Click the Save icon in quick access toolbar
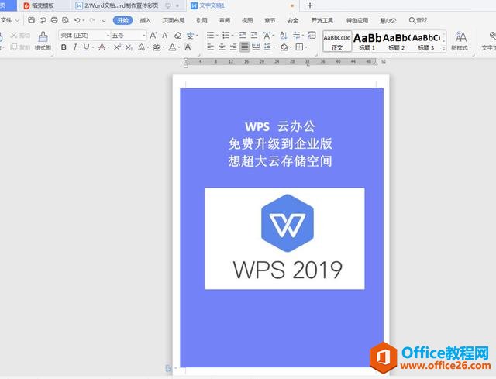 tap(31, 20)
